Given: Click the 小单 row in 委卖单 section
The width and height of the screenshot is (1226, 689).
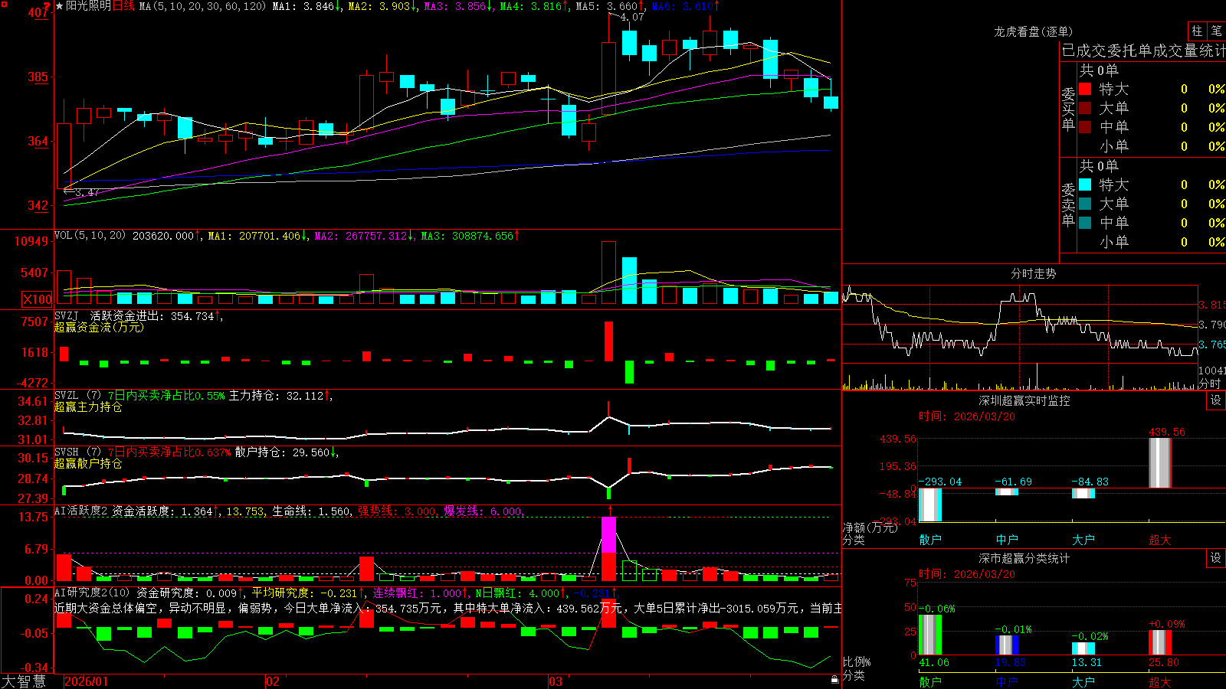Looking at the screenshot, I should pyautogui.click(x=1152, y=242).
